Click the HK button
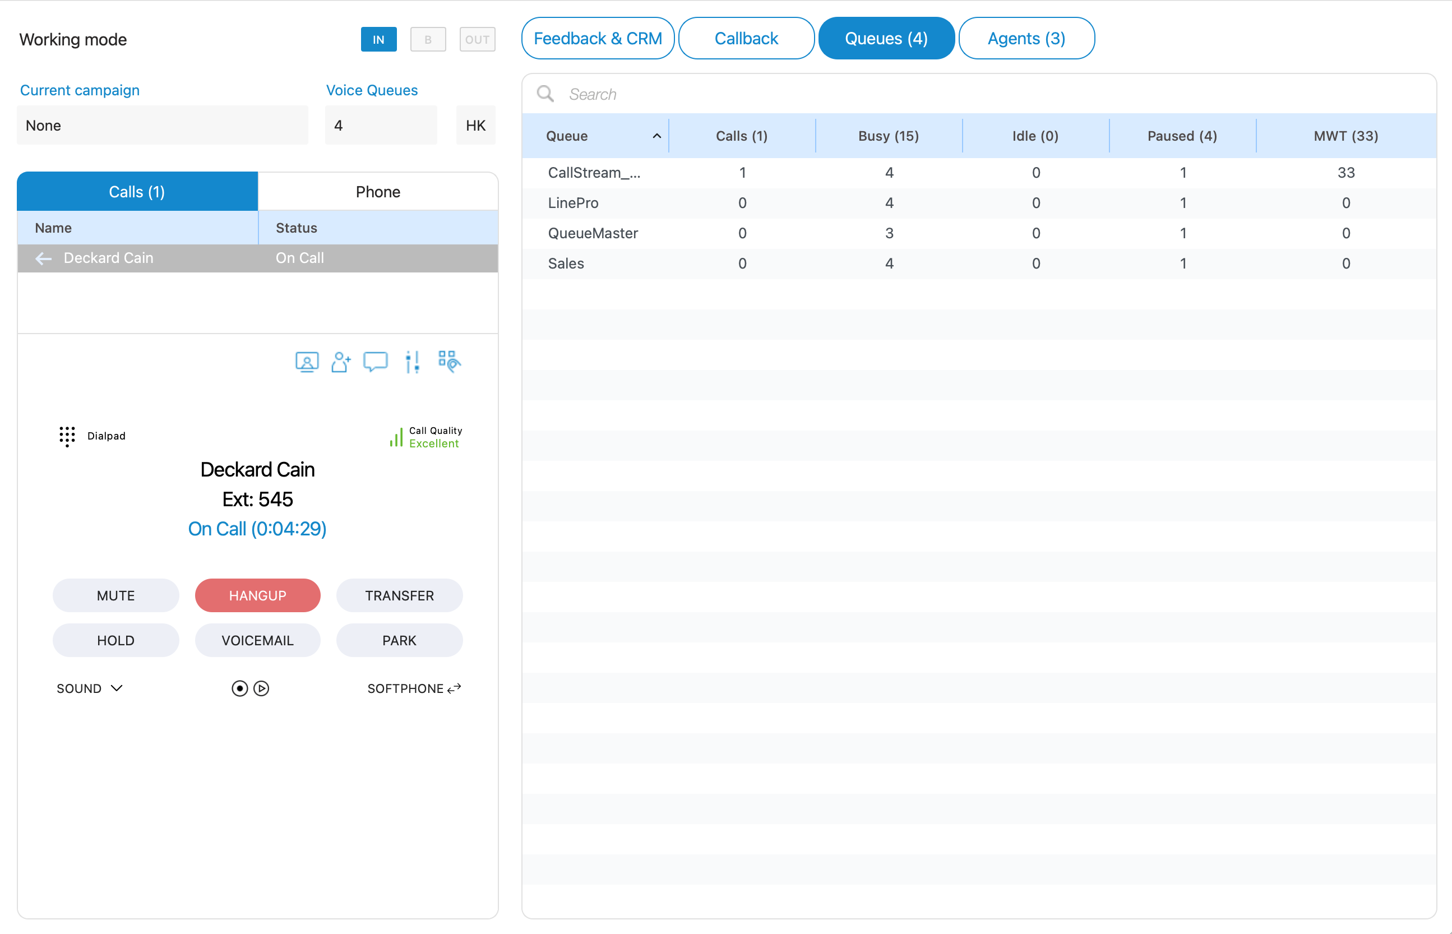 475,126
